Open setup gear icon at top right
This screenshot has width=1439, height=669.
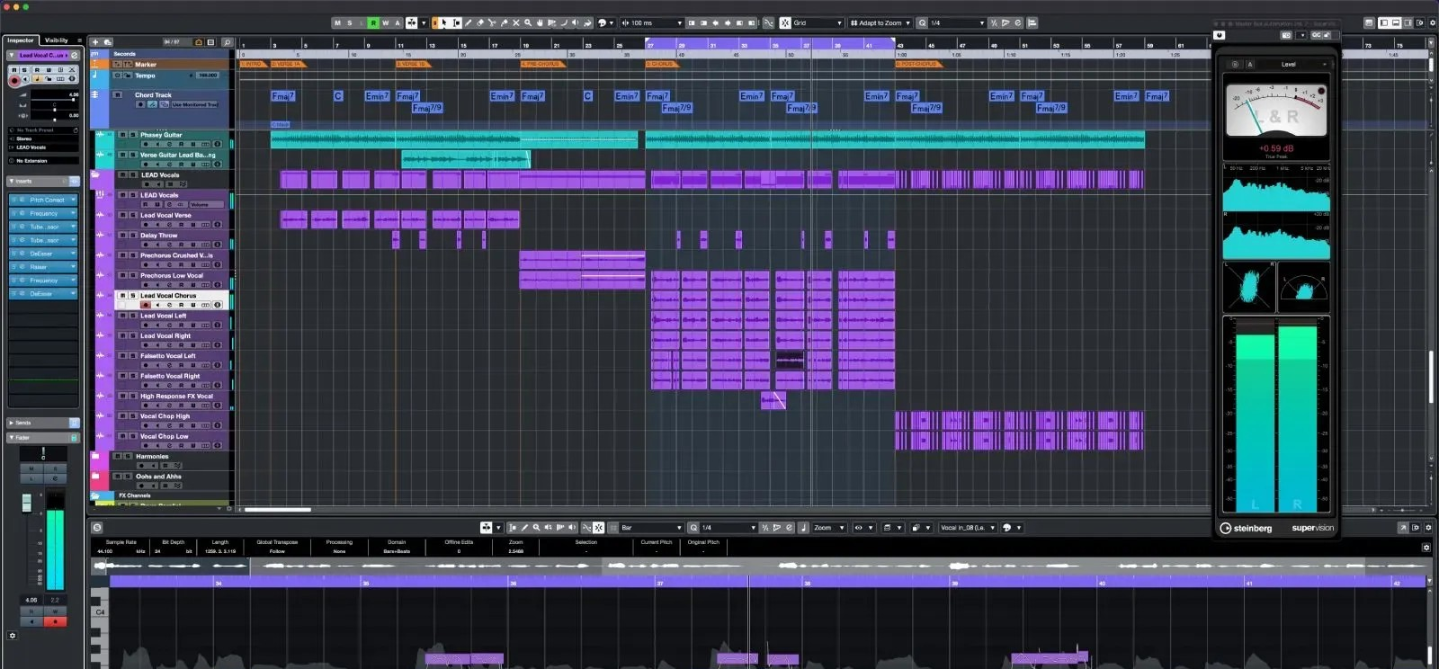[1432, 22]
